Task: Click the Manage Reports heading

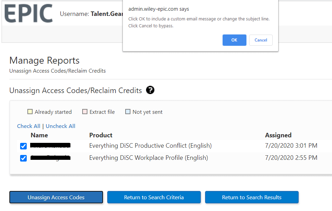Action: tap(44, 61)
